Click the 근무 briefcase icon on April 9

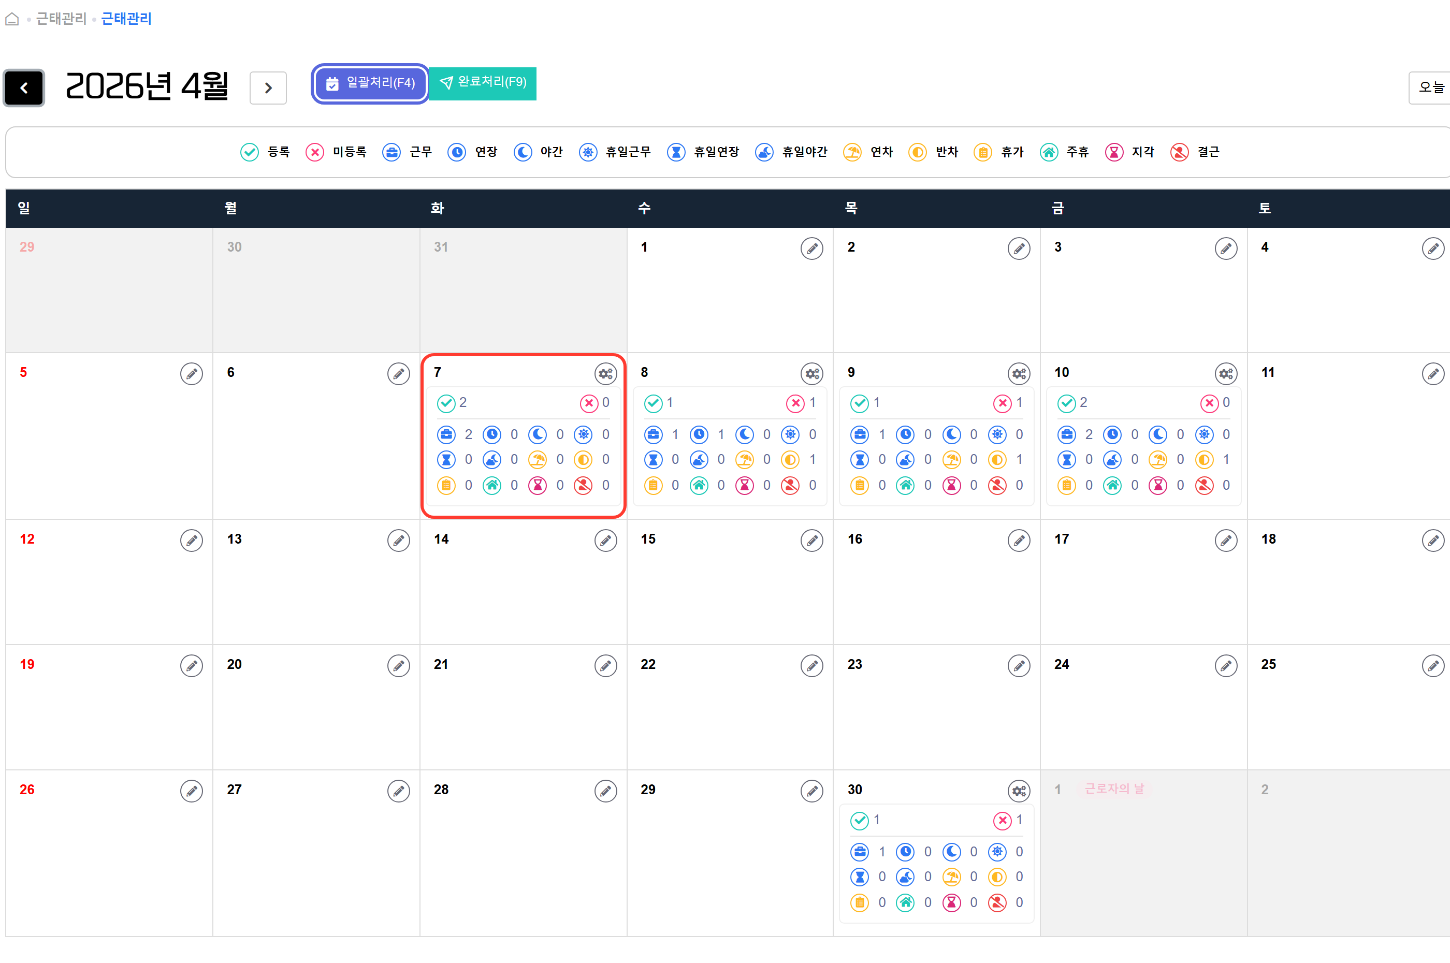pos(860,435)
